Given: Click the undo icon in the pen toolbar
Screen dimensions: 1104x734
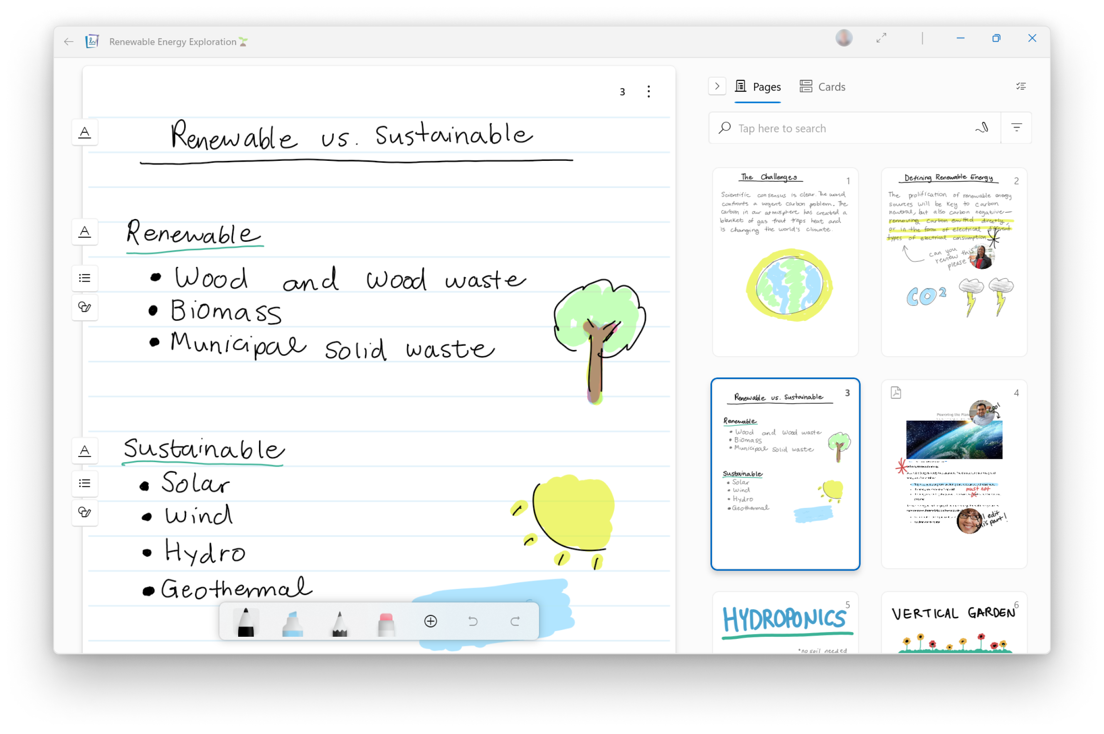Looking at the screenshot, I should (x=473, y=621).
